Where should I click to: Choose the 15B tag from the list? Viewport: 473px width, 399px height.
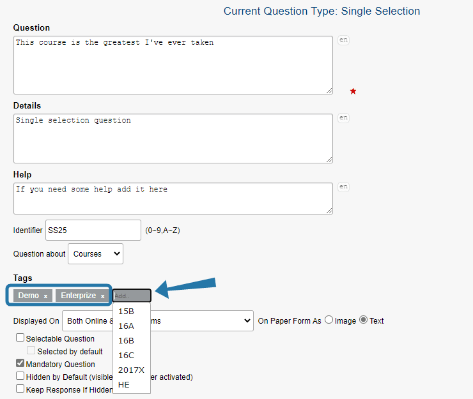[x=126, y=312]
